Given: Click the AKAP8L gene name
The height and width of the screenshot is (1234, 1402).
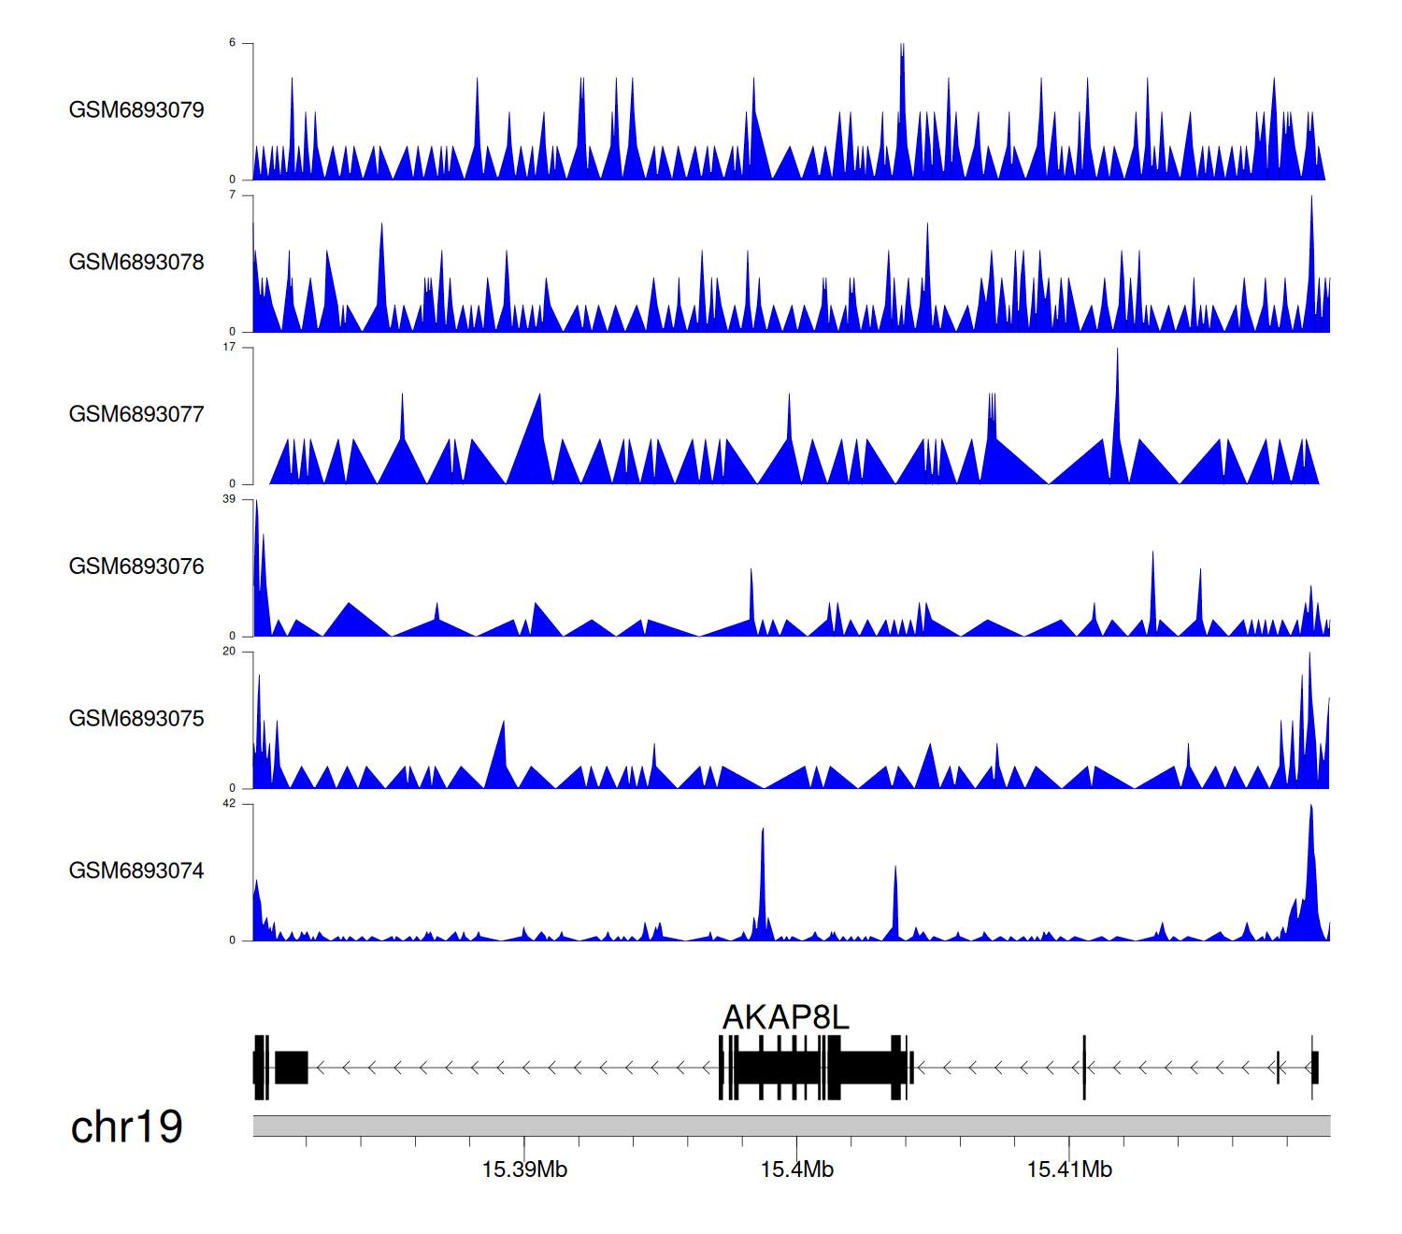Looking at the screenshot, I should point(785,1017).
